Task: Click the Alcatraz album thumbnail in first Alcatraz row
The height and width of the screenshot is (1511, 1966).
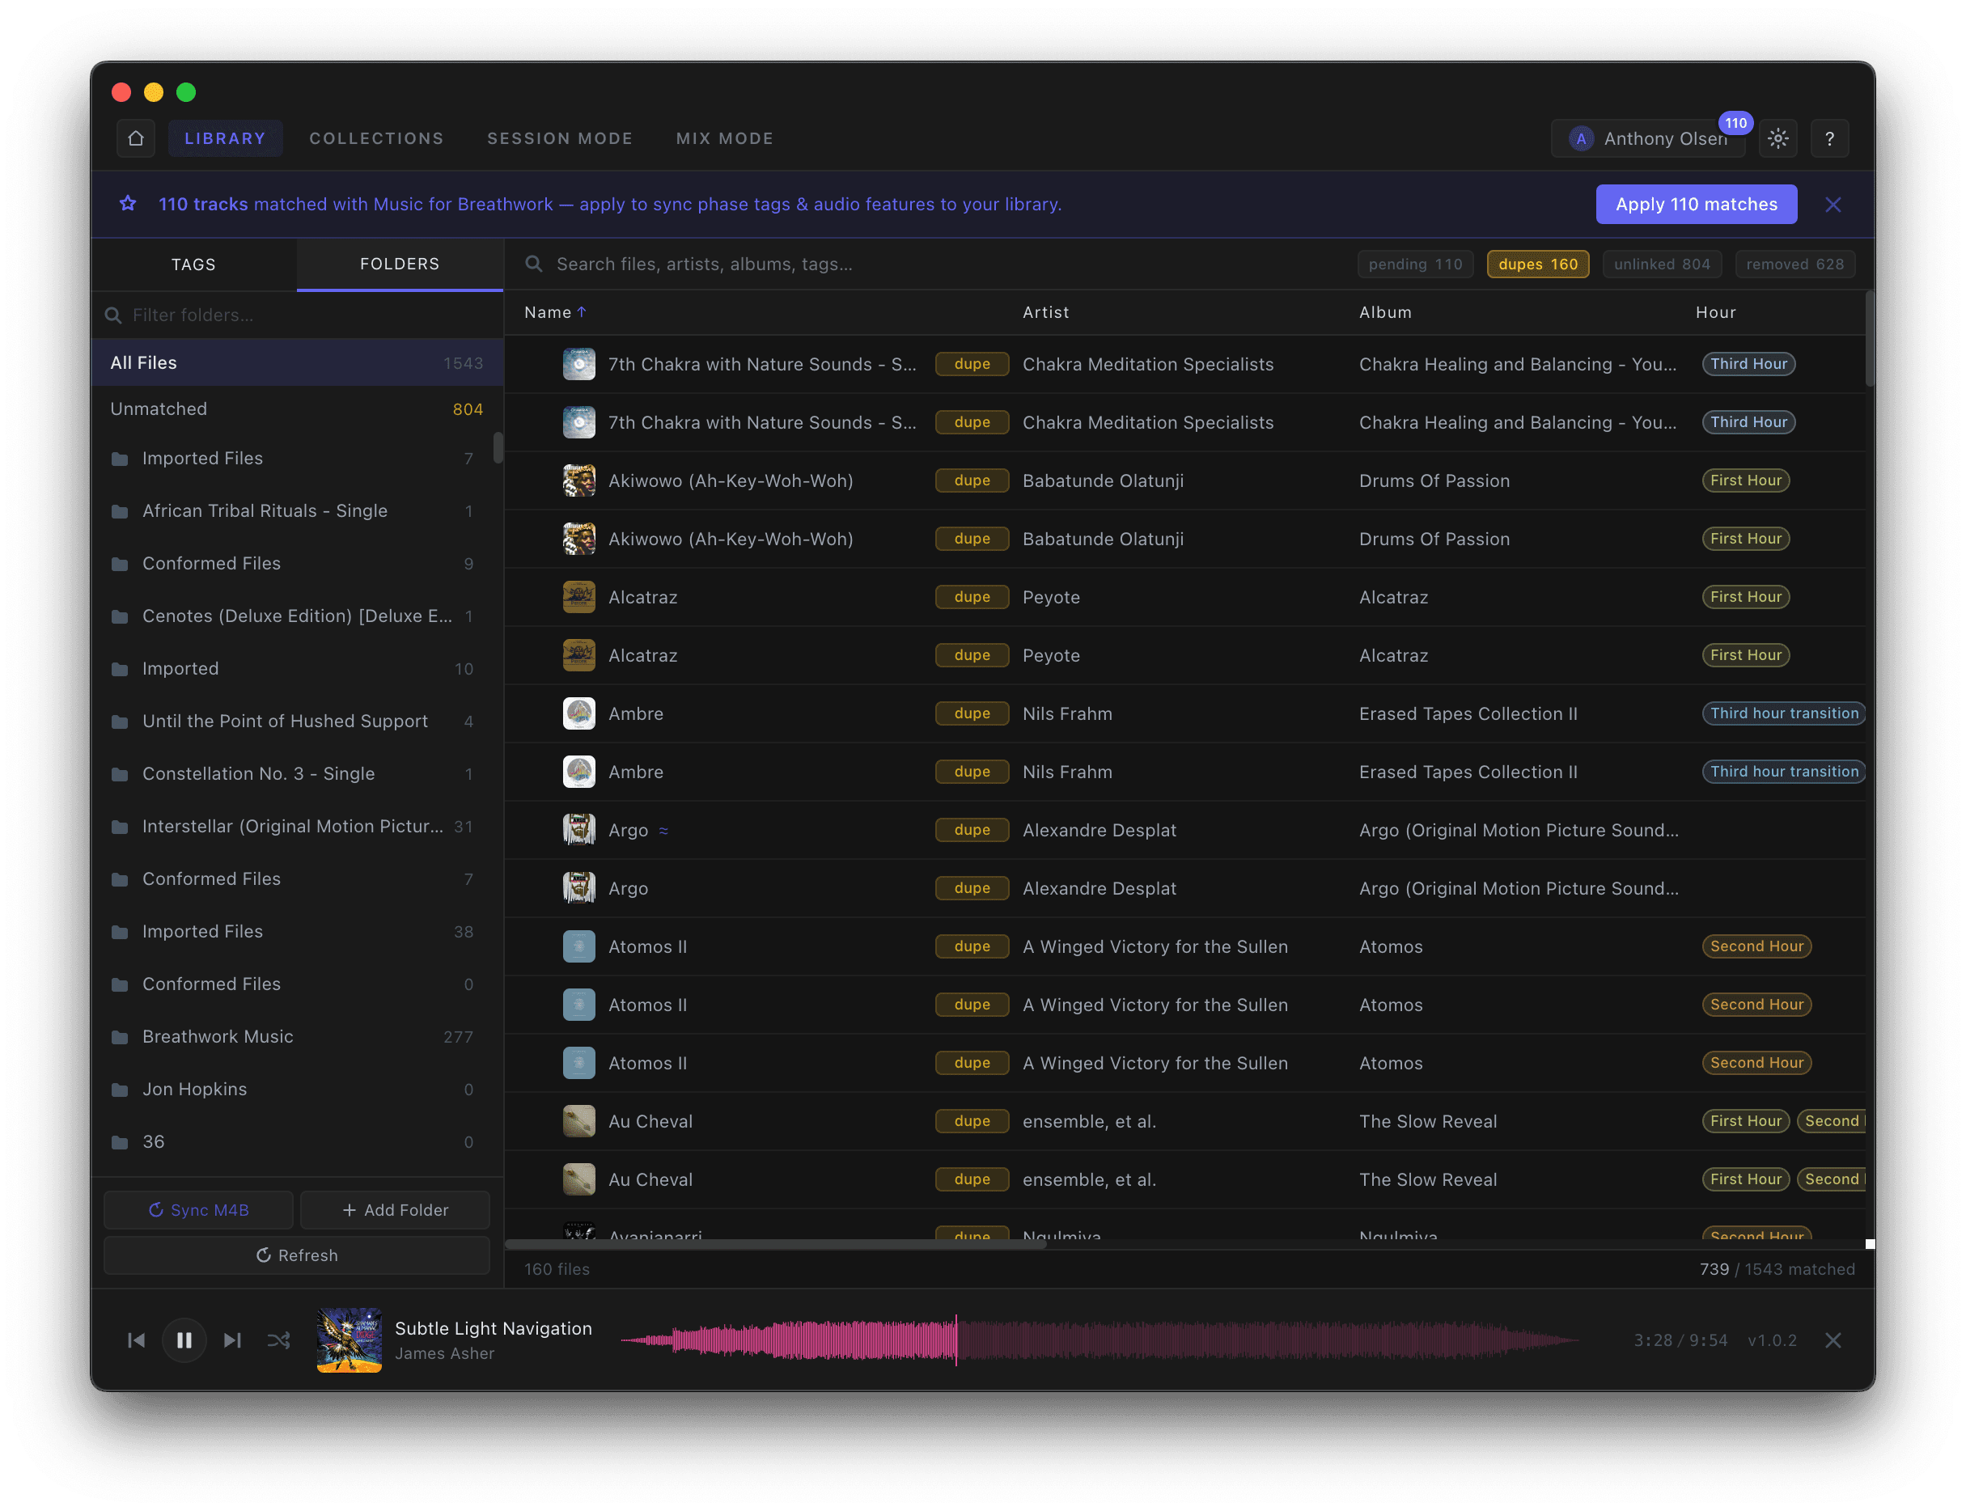Action: 578,597
